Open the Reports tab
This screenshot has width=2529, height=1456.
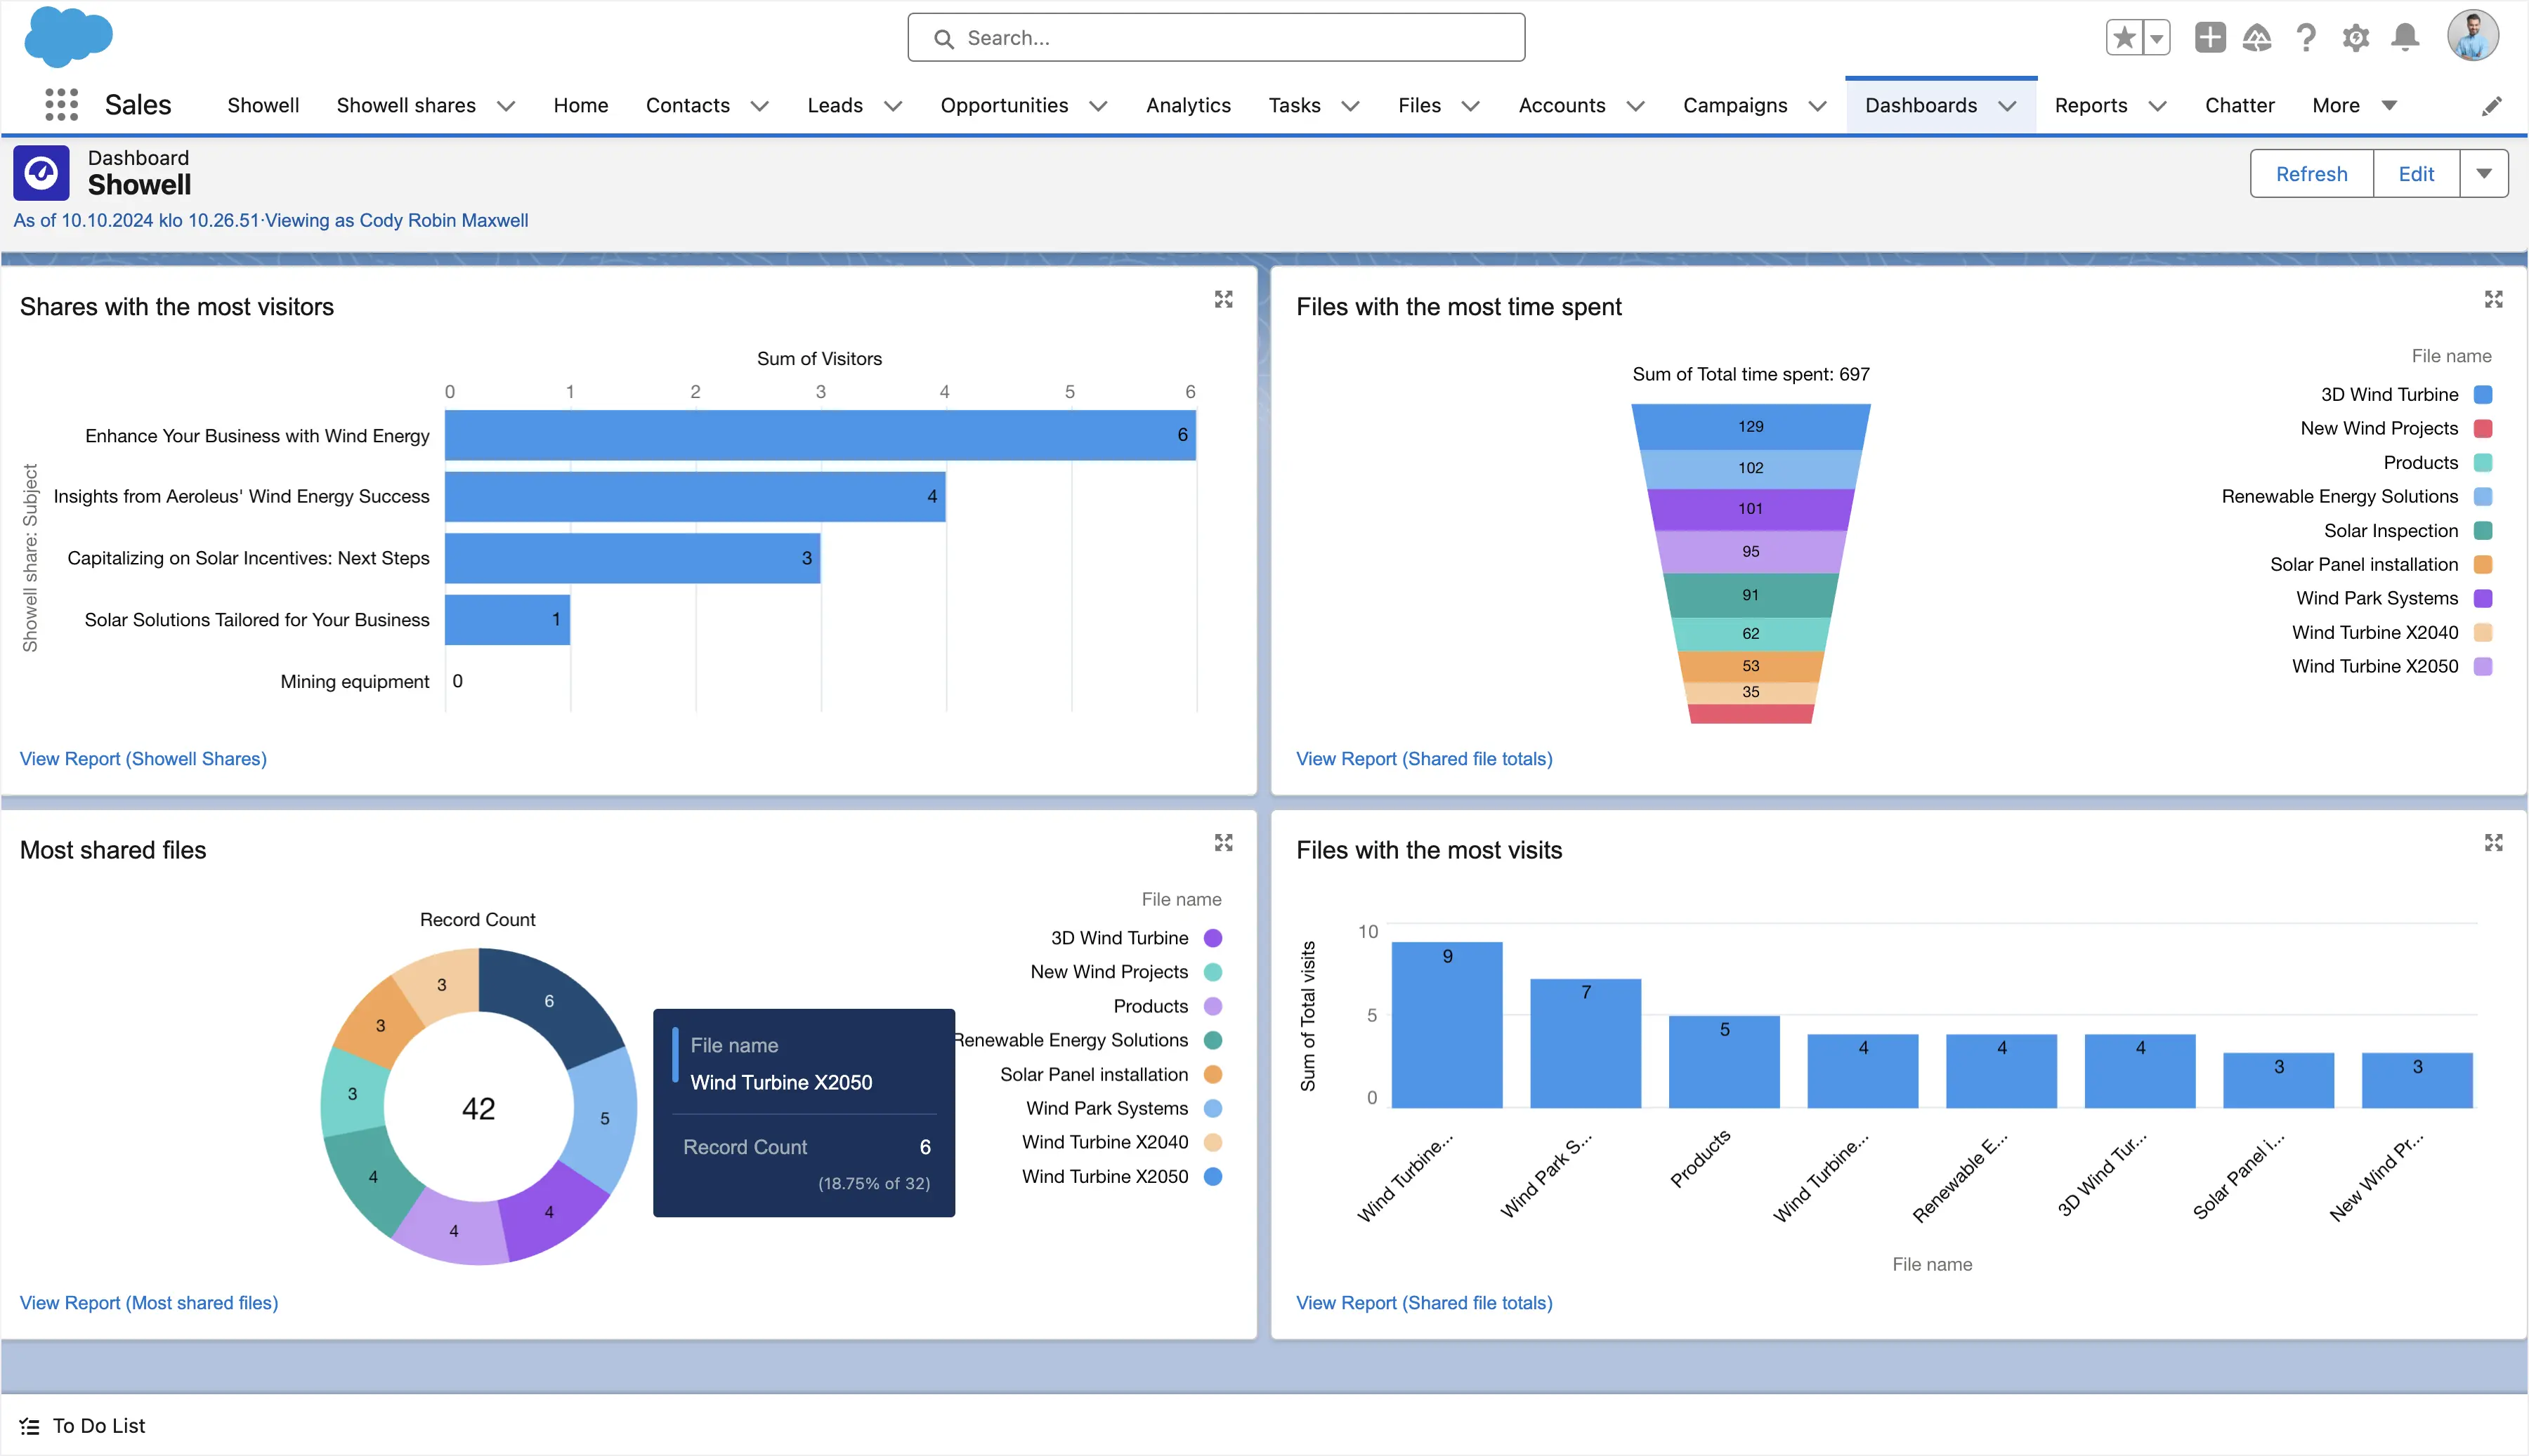tap(2090, 105)
